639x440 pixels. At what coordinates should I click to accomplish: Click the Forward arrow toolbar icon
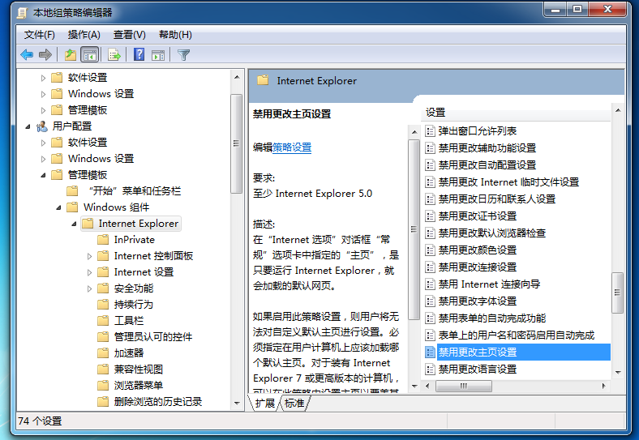[45, 54]
